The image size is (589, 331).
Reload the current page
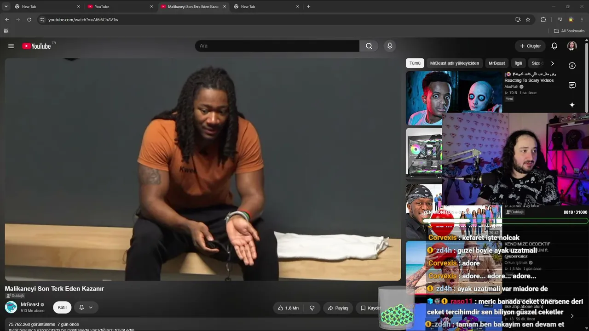pyautogui.click(x=29, y=20)
